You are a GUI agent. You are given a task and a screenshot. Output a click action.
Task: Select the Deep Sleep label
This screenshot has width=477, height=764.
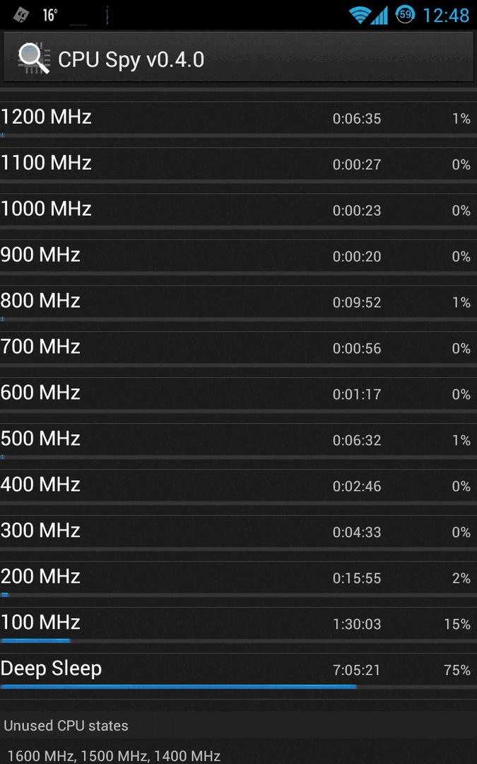tap(51, 668)
